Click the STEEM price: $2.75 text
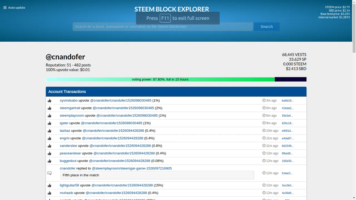 [337, 7]
